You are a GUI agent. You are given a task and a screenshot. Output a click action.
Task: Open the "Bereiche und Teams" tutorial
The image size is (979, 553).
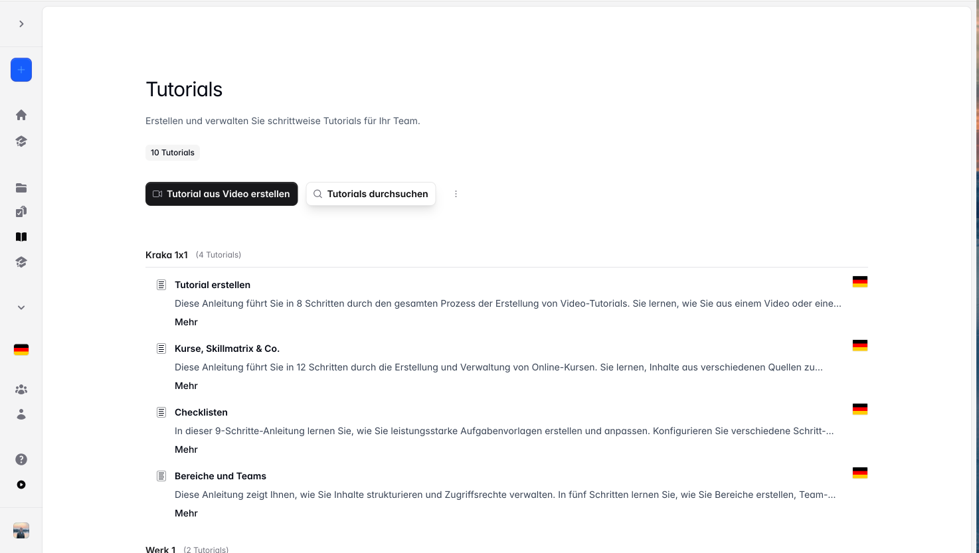pyautogui.click(x=221, y=476)
